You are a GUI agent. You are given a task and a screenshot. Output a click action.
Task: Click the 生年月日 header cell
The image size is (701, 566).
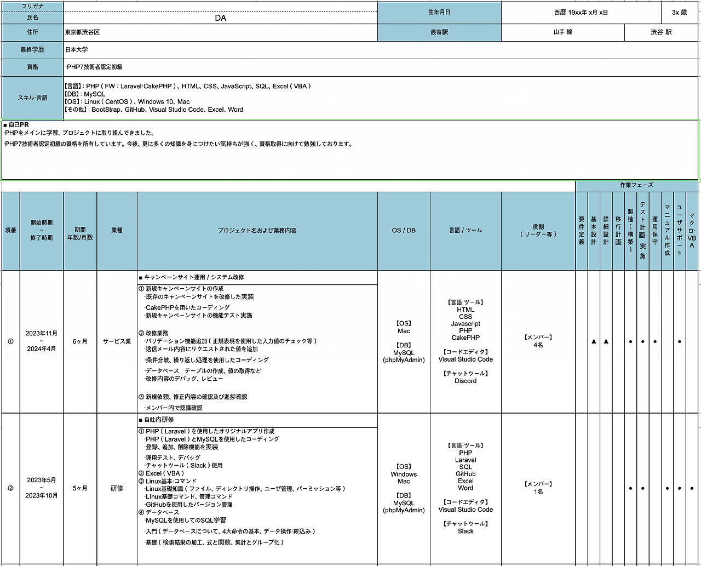439,13
